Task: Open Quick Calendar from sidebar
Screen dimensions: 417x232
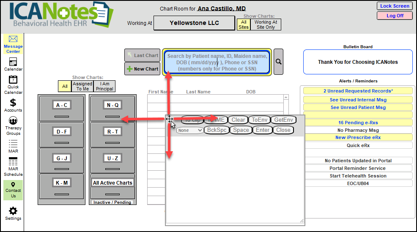Action: tap(13, 79)
